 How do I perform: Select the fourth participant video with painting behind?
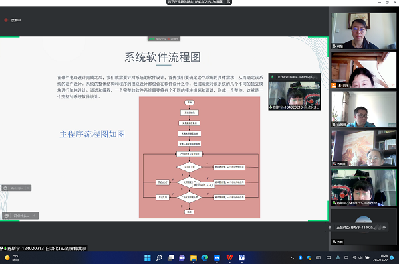click(364, 148)
